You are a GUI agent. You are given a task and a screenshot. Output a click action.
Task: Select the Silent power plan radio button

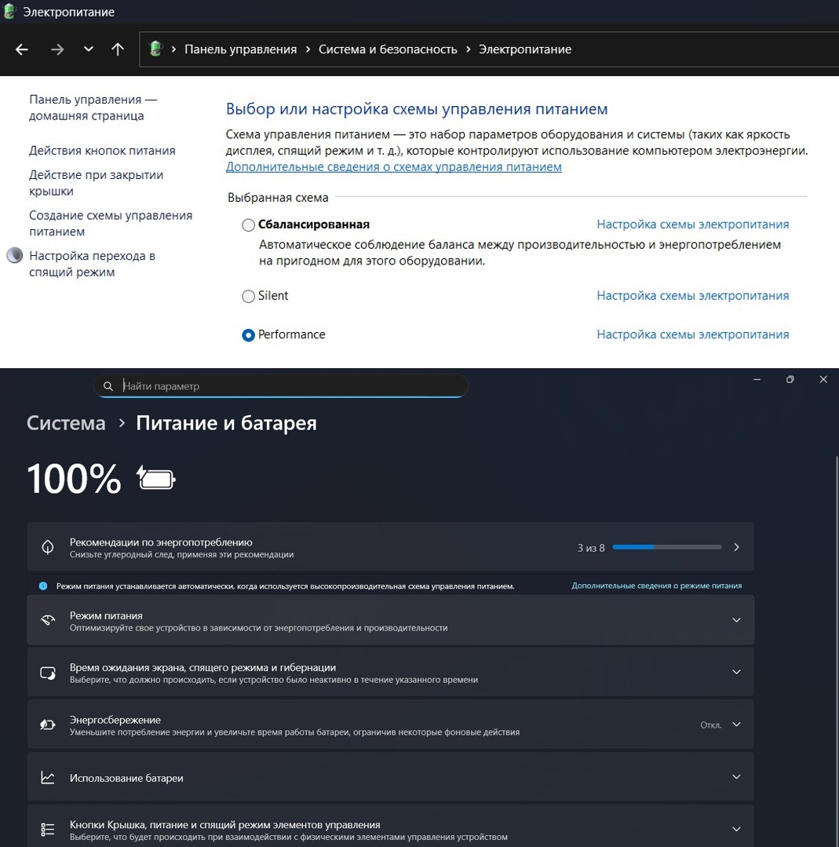[x=248, y=297]
